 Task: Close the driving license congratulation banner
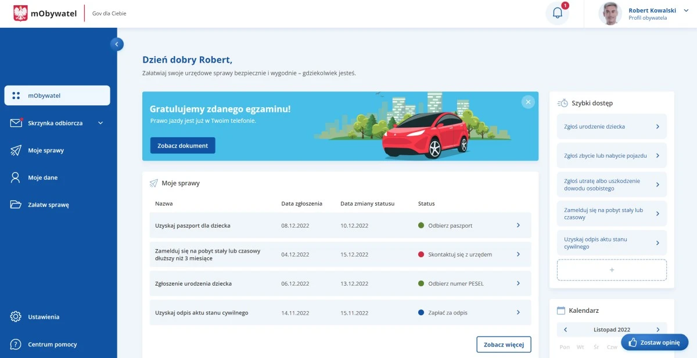coord(527,102)
